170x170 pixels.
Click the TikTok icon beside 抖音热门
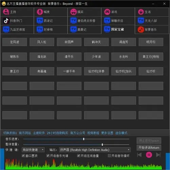tap(6, 21)
